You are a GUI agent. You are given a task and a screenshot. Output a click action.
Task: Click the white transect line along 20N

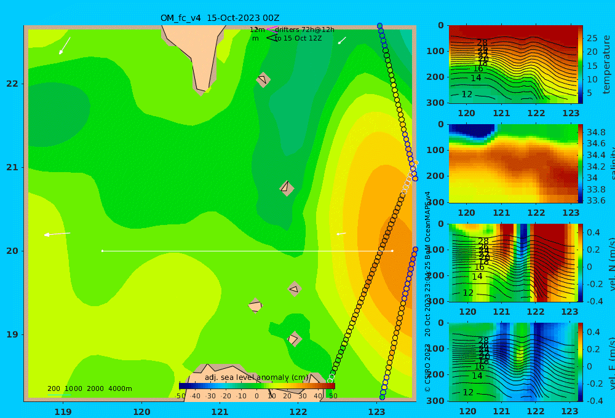[x=247, y=251]
